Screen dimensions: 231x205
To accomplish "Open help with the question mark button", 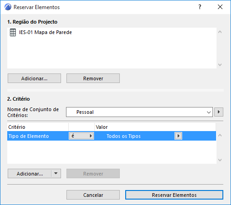I will tap(200, 7).
